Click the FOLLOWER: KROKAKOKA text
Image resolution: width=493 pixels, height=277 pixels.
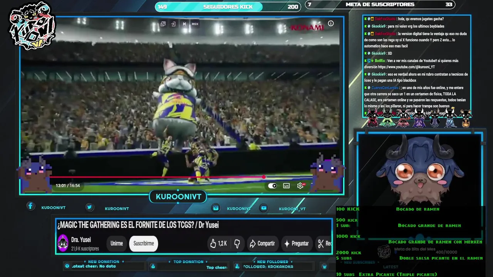268,267
